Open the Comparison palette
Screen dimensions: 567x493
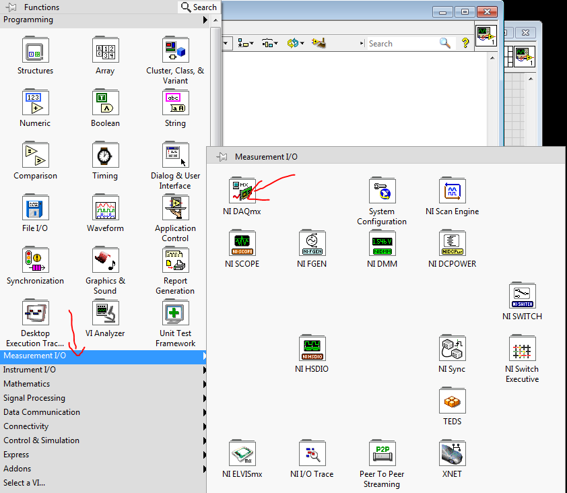coord(35,154)
